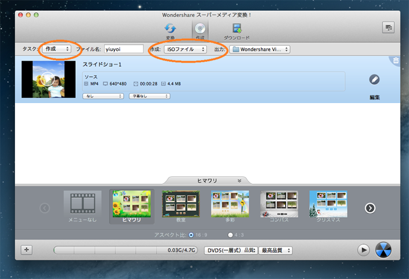
Task: Click the ファイル名 field containing yiuyoi
Action: point(124,49)
